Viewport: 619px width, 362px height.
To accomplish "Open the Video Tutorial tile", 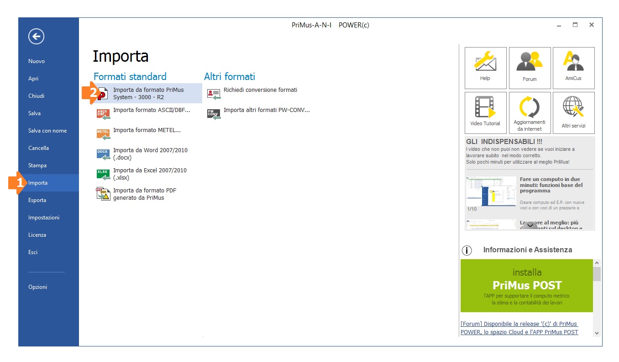I will click(x=485, y=112).
